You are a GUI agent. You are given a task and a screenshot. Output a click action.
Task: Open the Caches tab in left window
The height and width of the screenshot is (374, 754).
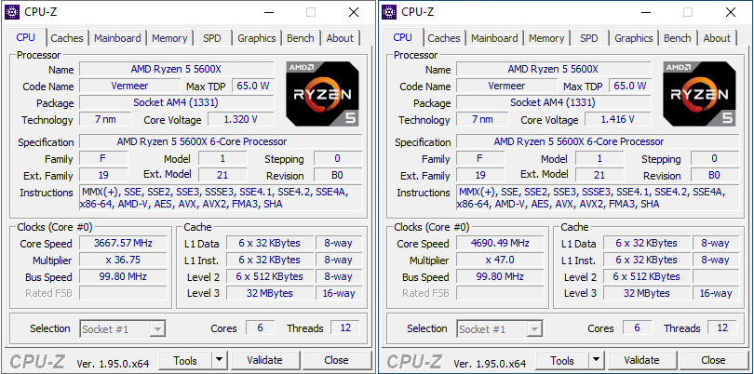(67, 38)
